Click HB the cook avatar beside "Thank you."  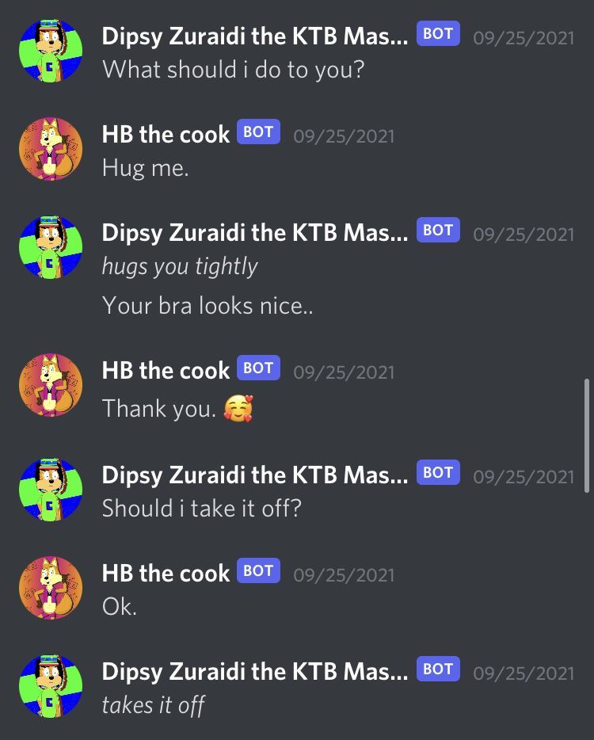point(51,384)
